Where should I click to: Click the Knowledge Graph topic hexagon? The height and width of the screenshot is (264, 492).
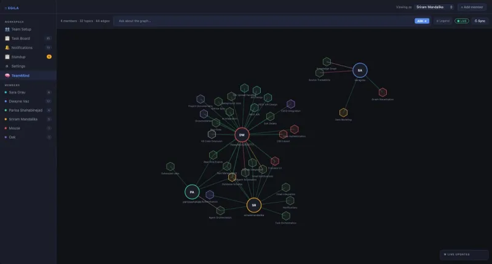pyautogui.click(x=327, y=61)
